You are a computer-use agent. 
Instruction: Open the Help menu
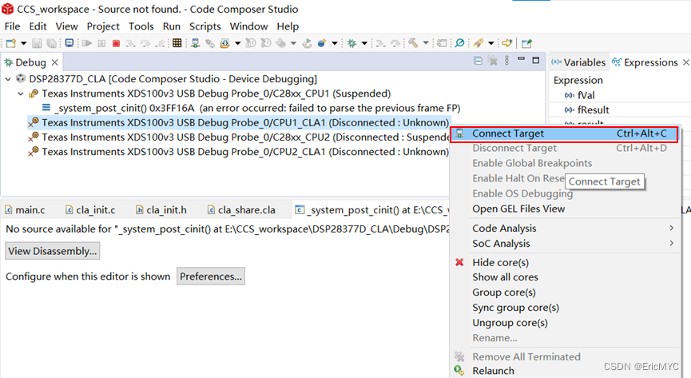(x=288, y=26)
